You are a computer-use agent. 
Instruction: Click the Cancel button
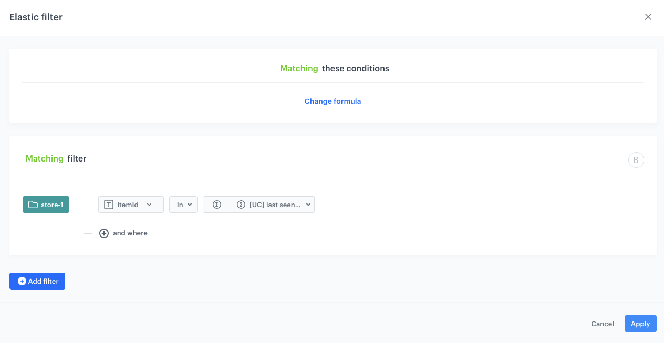click(602, 324)
